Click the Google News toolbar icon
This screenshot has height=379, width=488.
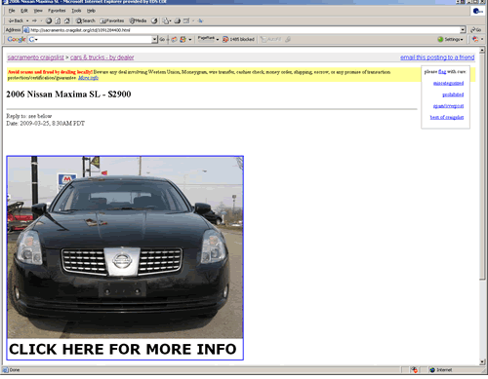pos(175,39)
